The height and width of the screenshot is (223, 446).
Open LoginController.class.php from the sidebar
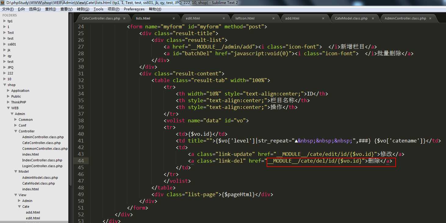(x=42, y=166)
